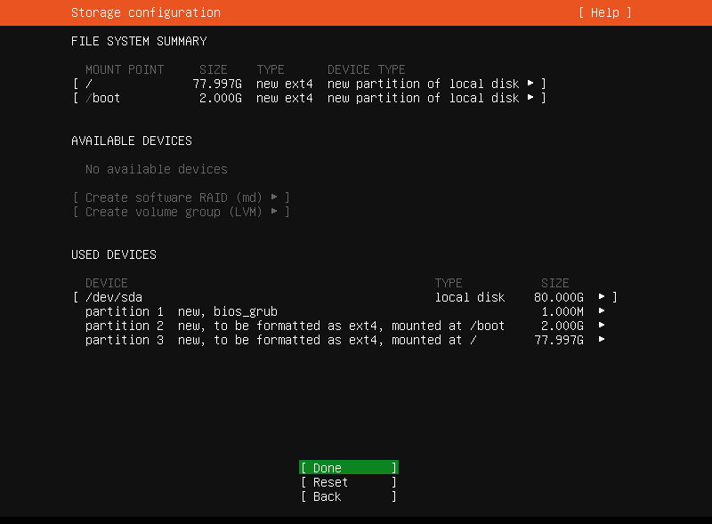Click the Help button in header
Screen dimensions: 712x524
(605, 12)
